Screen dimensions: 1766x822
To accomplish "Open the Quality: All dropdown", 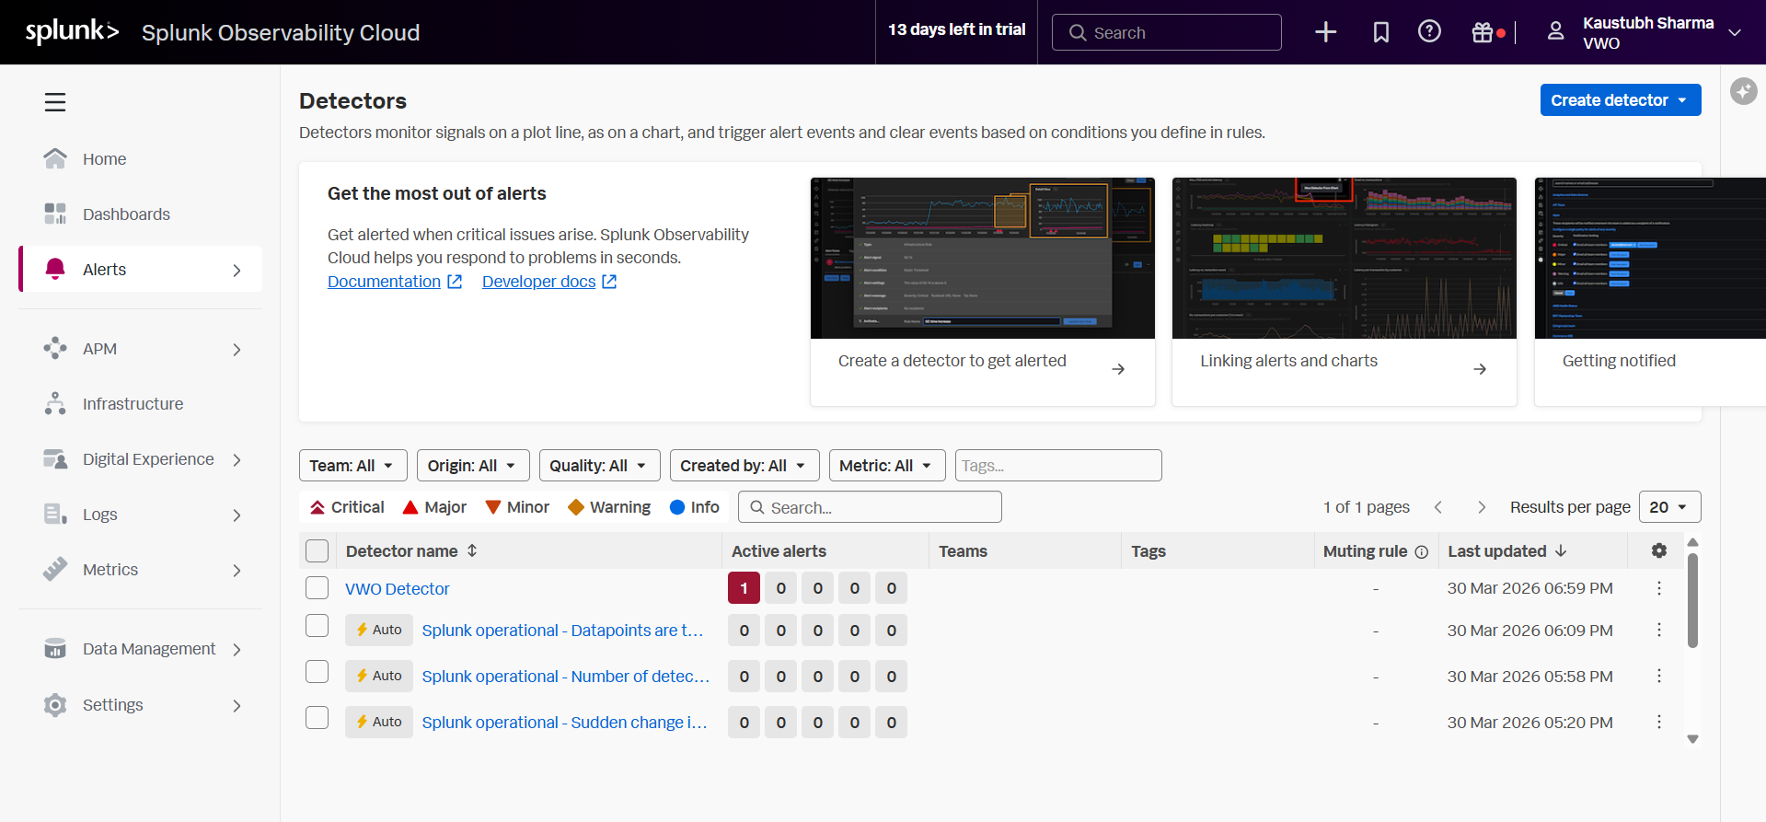I will (600, 466).
